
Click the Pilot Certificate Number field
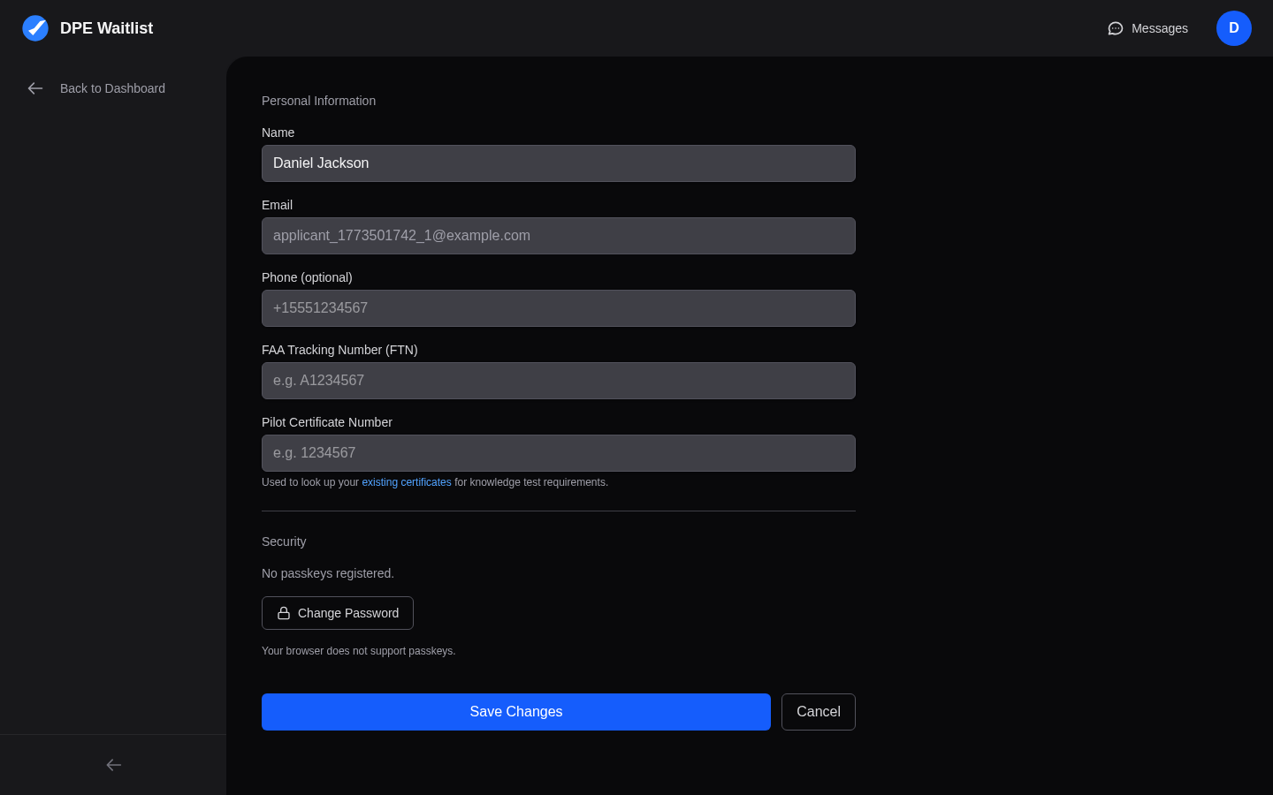tap(558, 453)
